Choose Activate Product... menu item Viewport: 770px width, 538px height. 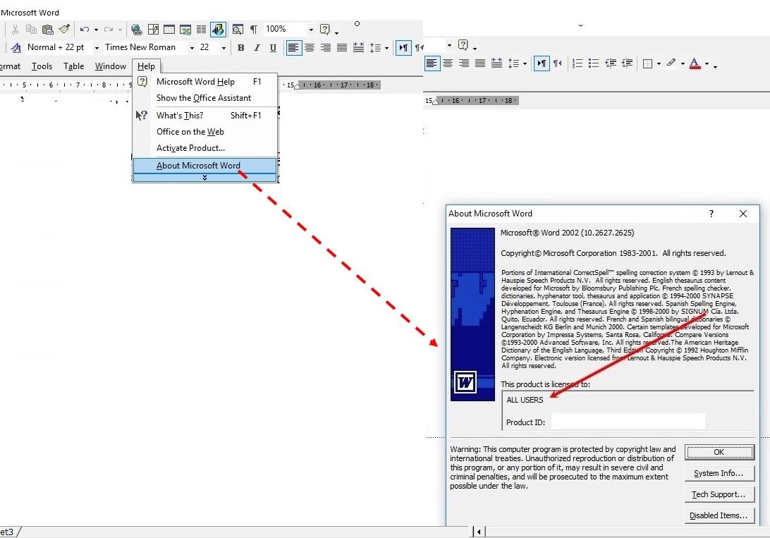tap(204, 148)
